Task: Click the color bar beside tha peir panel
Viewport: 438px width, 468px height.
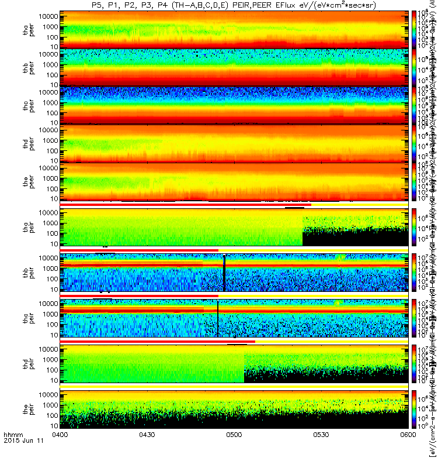Action: (x=414, y=227)
